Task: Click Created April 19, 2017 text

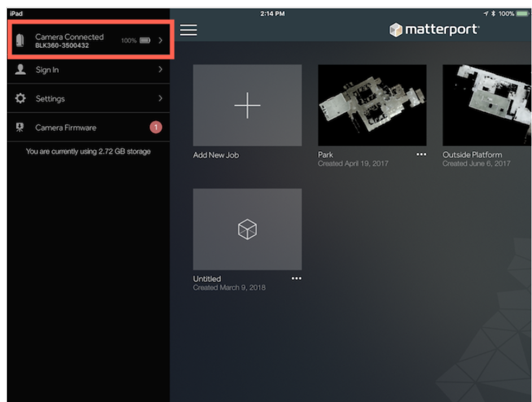Action: [353, 164]
